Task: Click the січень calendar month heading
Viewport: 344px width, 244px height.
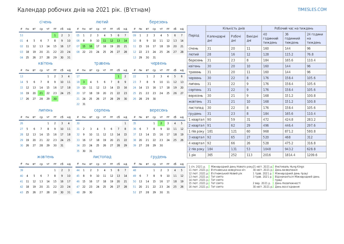Action: coord(45,22)
